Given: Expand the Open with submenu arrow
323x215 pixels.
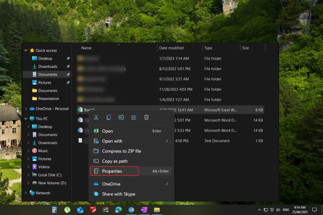Looking at the screenshot, I should pos(167,141).
